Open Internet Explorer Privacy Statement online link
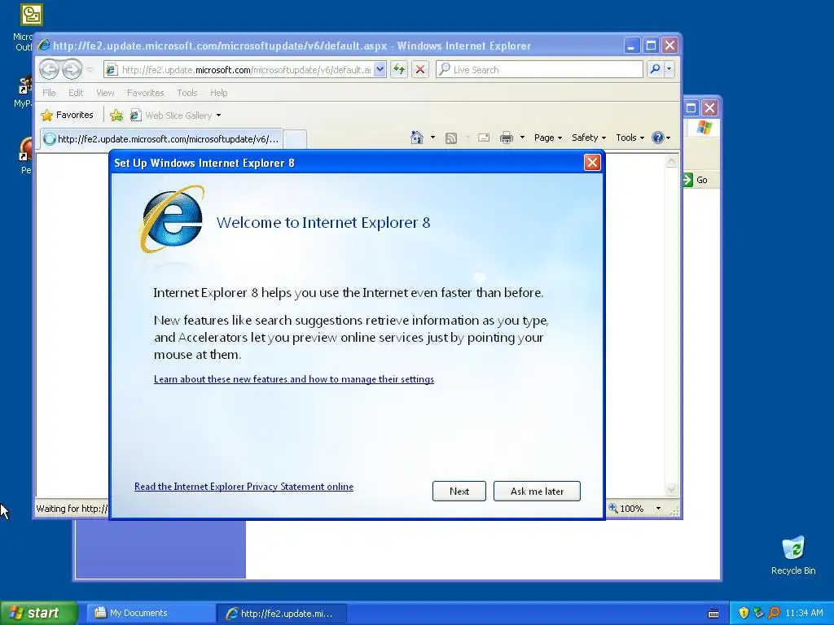Image resolution: width=834 pixels, height=625 pixels. coord(244,487)
